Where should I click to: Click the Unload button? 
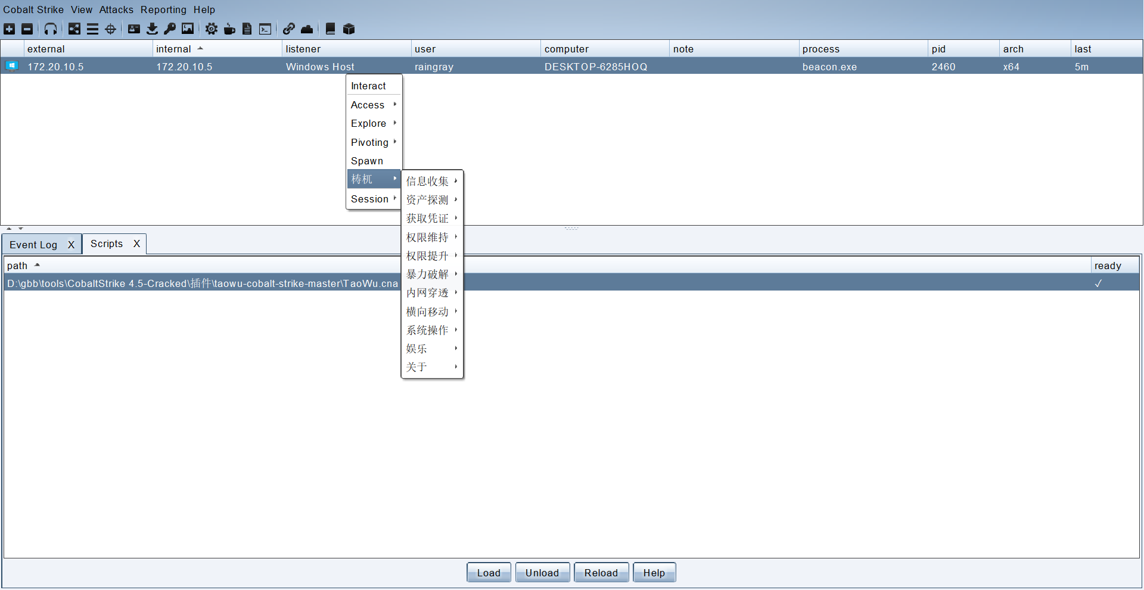[542, 573]
